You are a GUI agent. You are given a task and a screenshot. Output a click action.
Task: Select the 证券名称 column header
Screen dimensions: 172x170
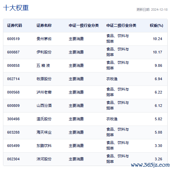tap(44, 25)
